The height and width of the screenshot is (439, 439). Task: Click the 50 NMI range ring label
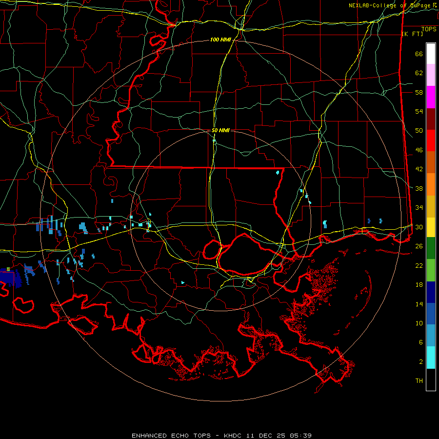[x=220, y=130]
